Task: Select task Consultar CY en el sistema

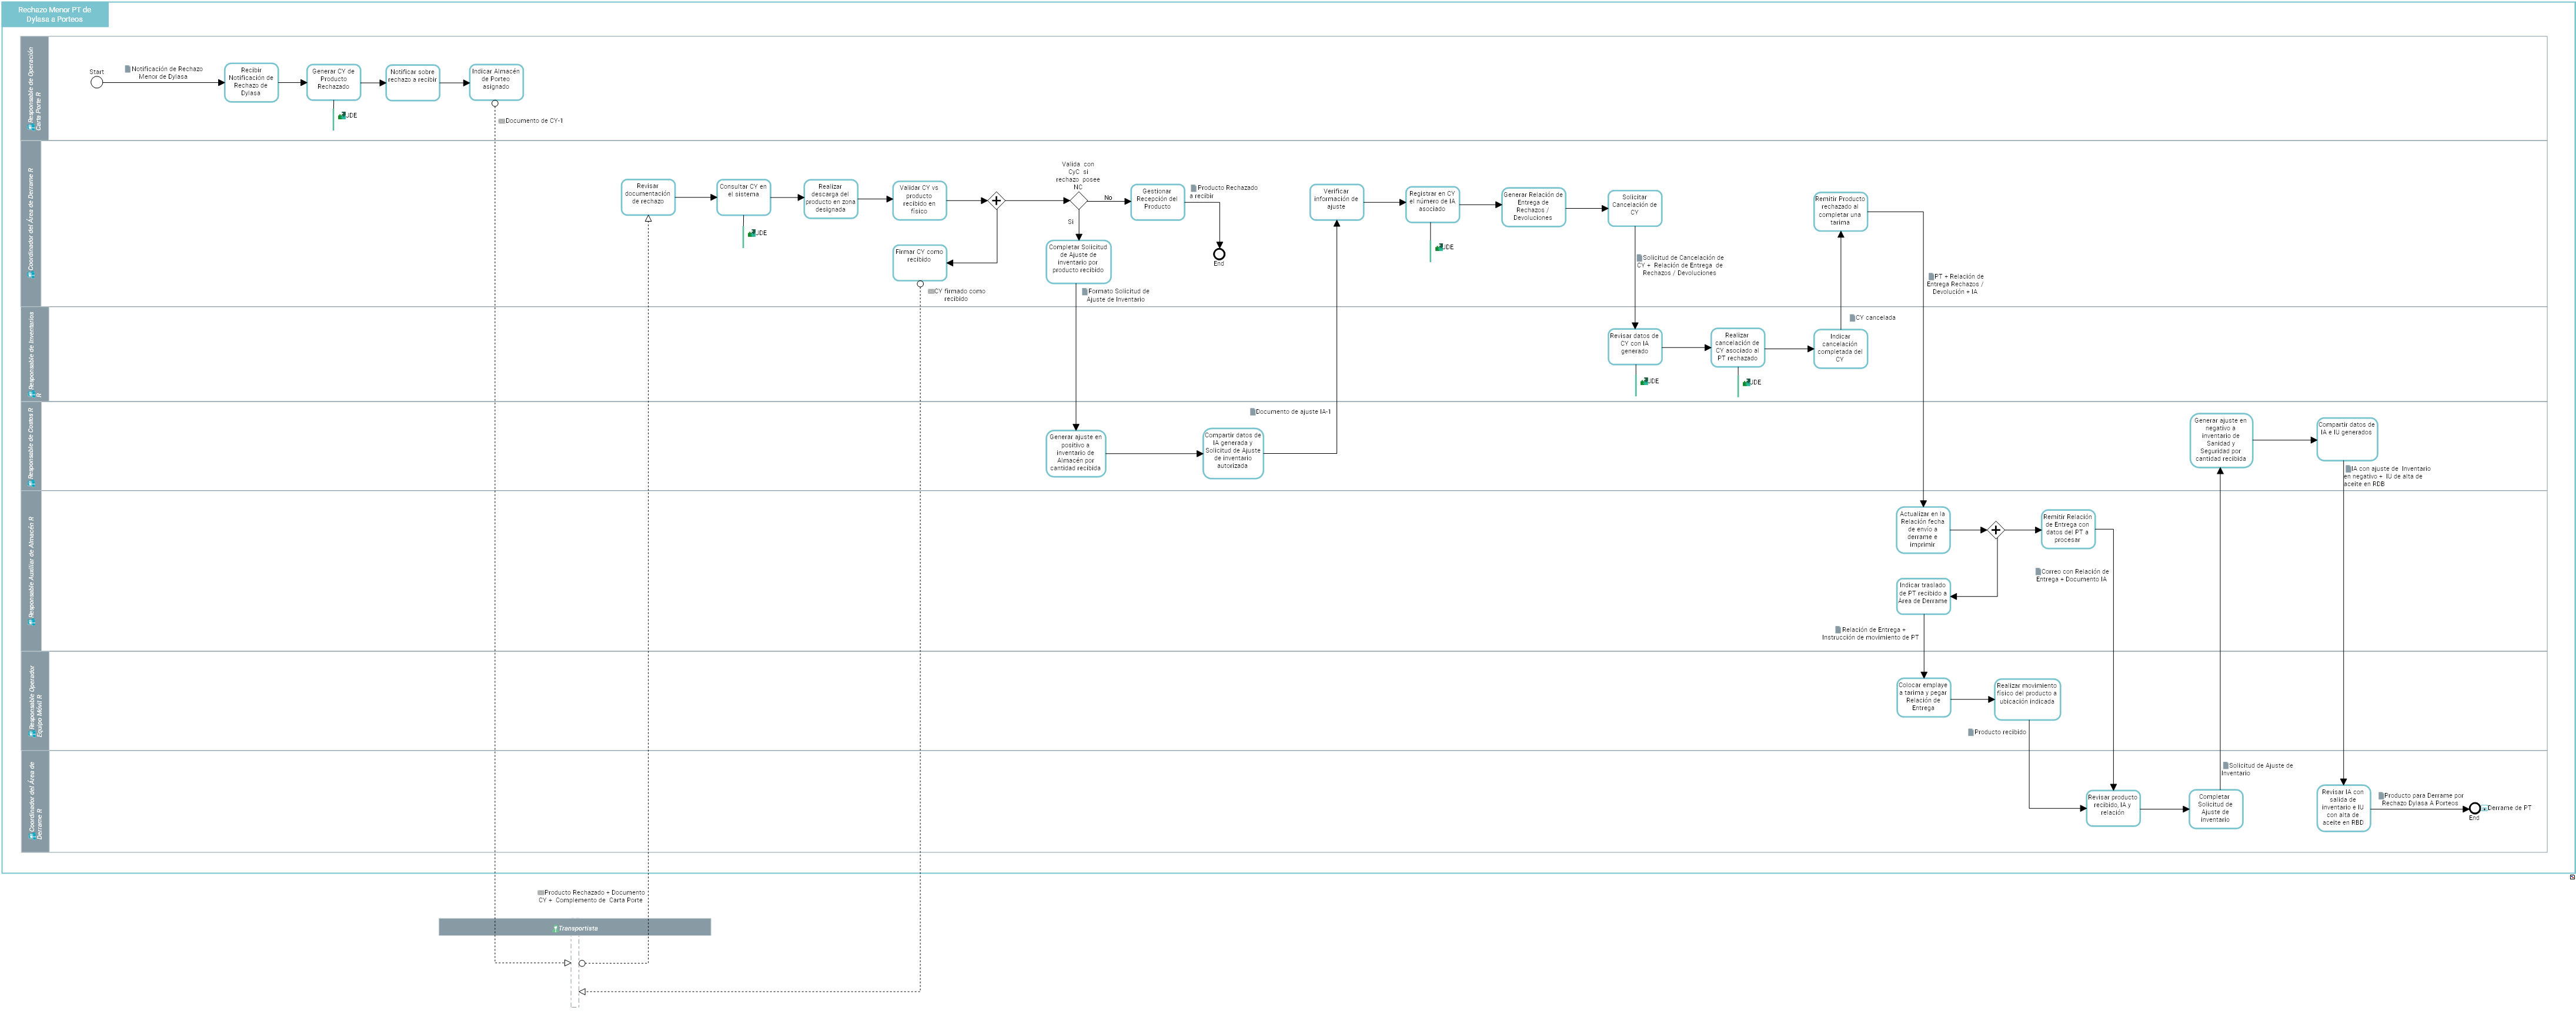Action: [x=743, y=197]
